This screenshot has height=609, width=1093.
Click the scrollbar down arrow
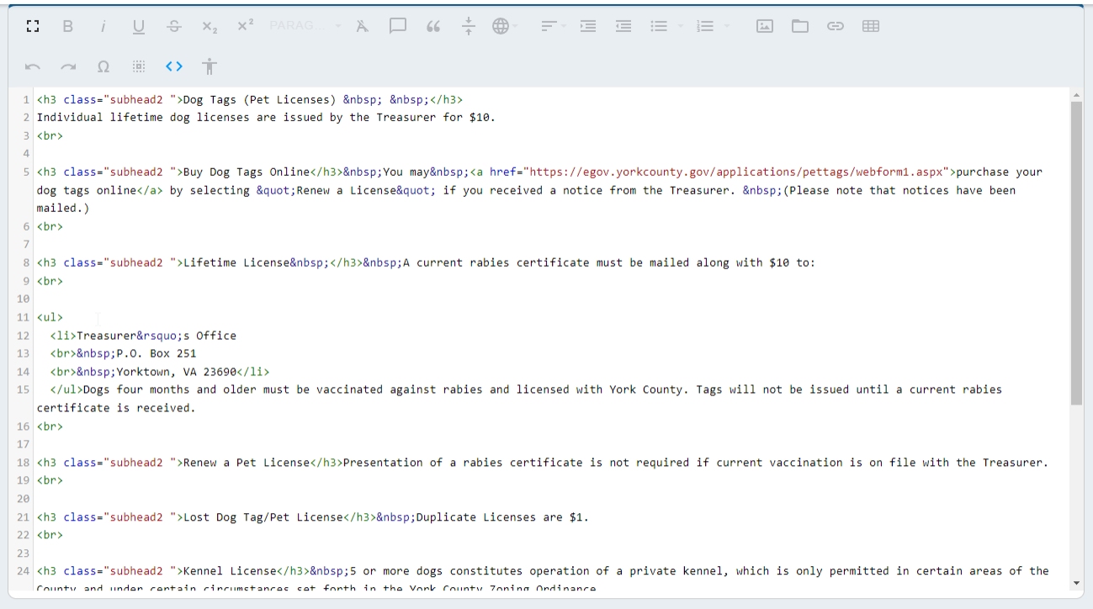(x=1077, y=582)
